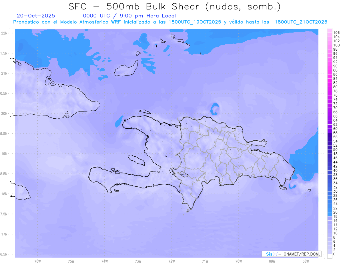Viewport: 343px width, 265px height.
Task: Click the '0' value on the color scale
Action: pos(334,254)
